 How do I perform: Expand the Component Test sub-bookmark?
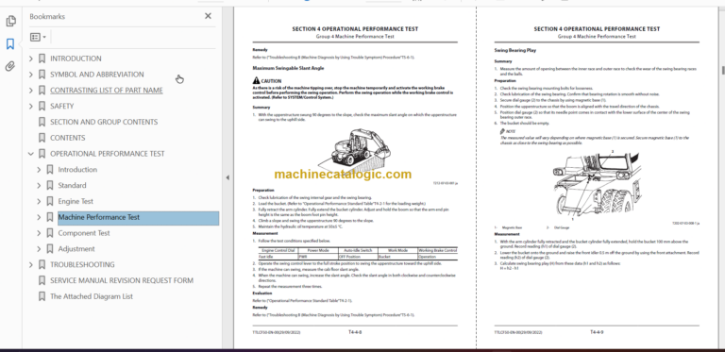tap(39, 233)
